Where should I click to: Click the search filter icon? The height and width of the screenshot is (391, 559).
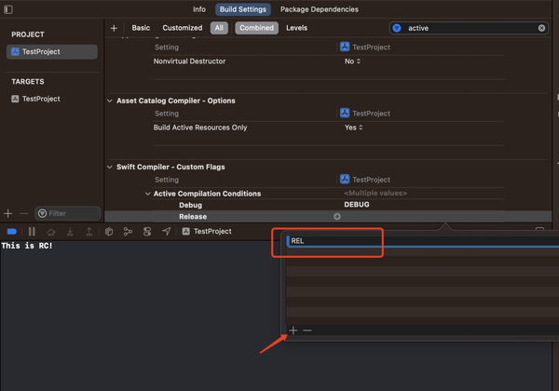coord(397,28)
